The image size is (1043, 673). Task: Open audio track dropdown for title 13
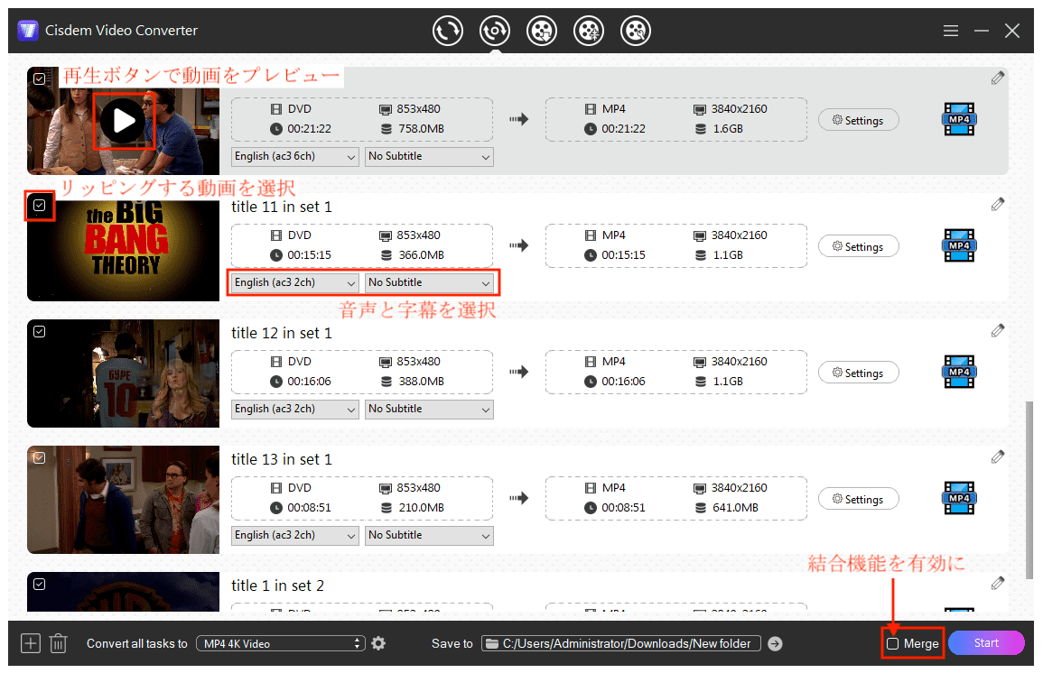[x=295, y=536]
